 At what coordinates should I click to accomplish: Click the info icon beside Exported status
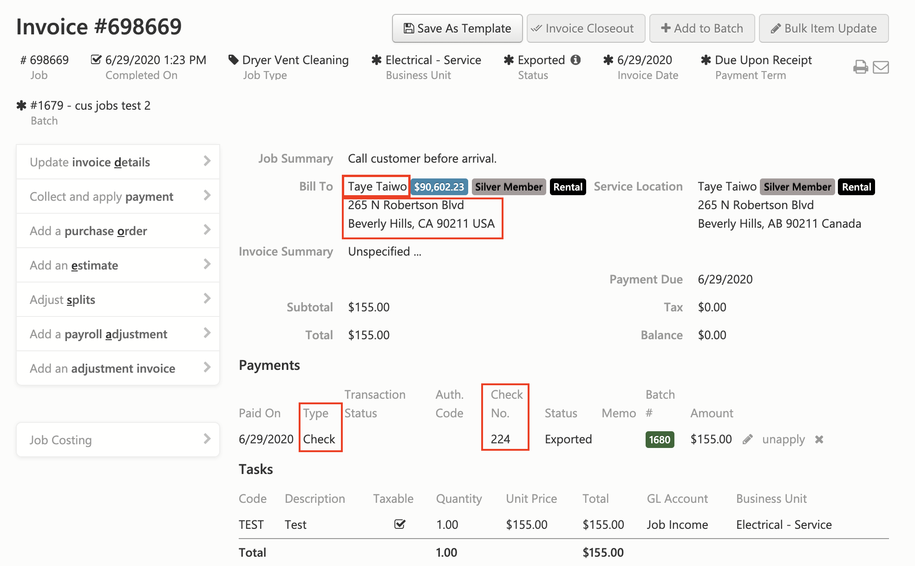[x=575, y=60]
